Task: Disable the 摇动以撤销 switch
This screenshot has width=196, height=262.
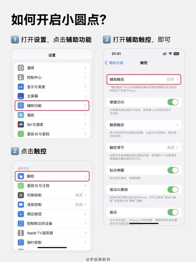Action: point(173,190)
